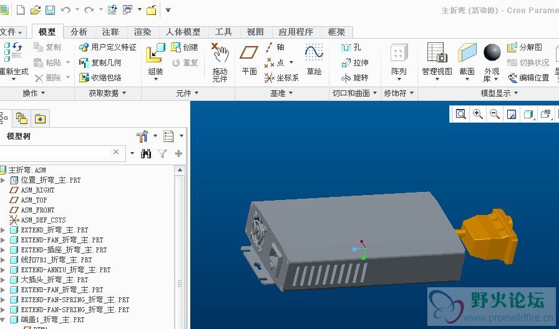Click 创建 create component
Image resolution: width=559 pixels, height=329 pixels.
(184, 47)
